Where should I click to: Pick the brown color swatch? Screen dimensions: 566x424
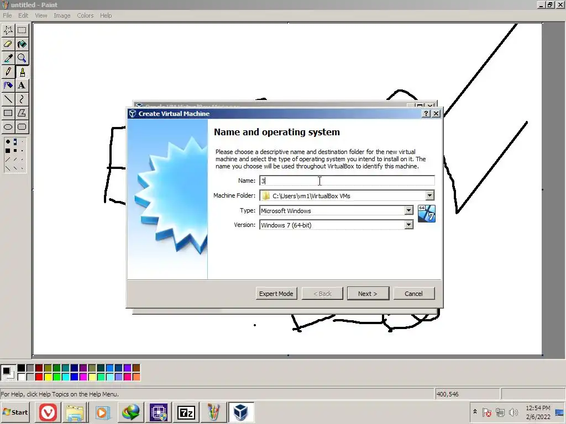136,368
